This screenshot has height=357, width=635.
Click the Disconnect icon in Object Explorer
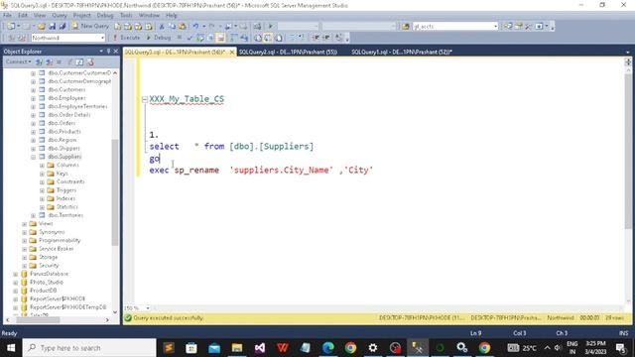(49, 61)
